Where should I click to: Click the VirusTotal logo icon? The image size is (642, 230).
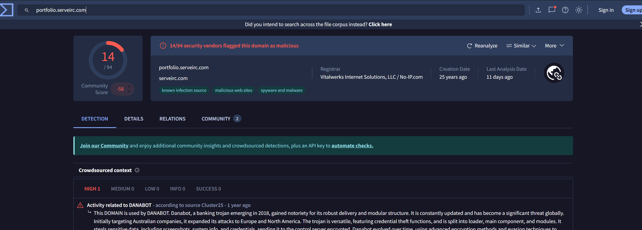tap(6, 10)
